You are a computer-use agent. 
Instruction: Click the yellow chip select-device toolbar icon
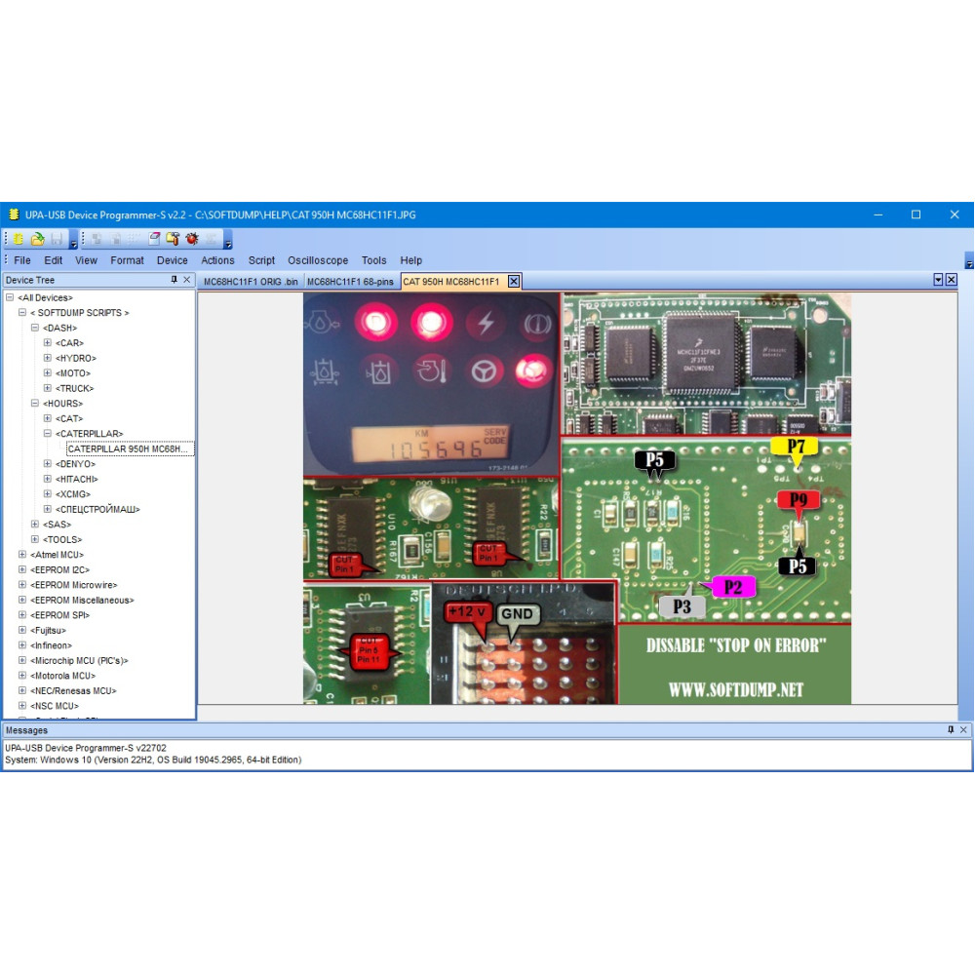point(18,239)
